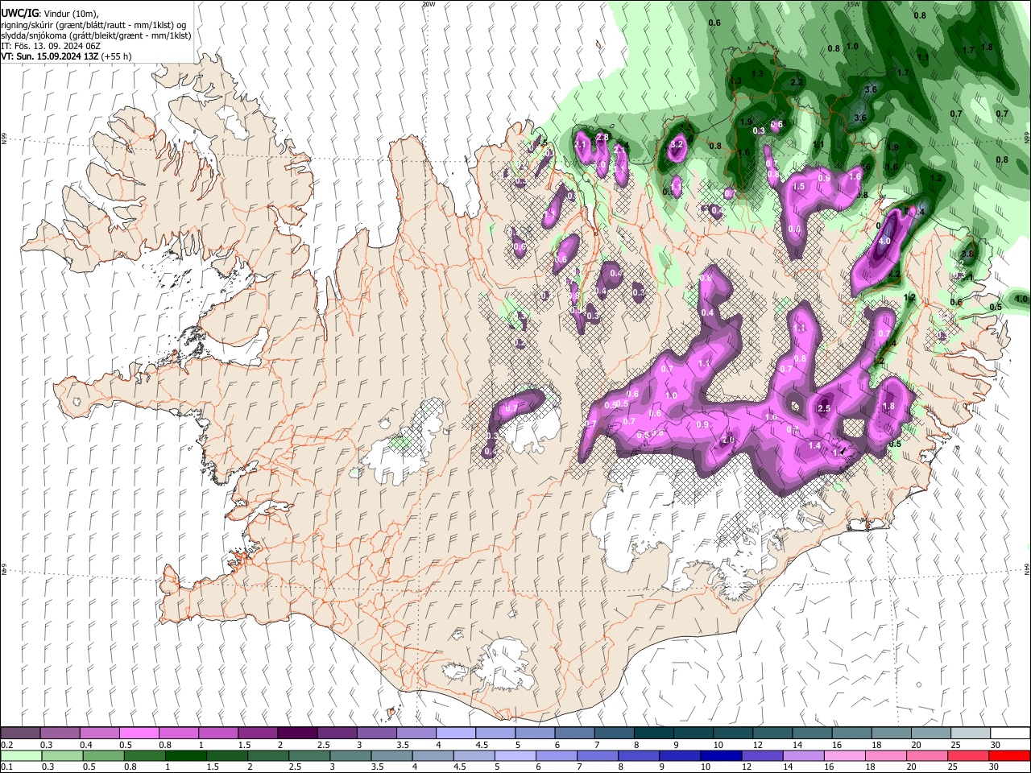Pick upper legend swatch between 9 and 10
Viewport: 1031px width, 773px height.
click(693, 733)
